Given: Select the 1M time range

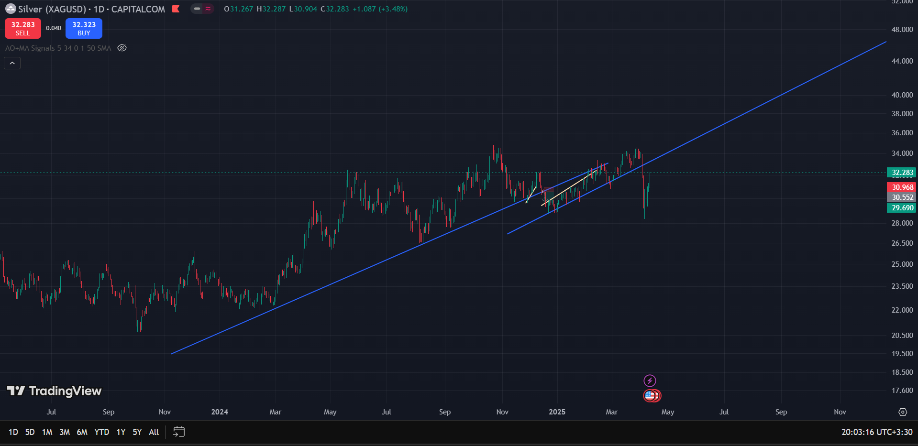Looking at the screenshot, I should pyautogui.click(x=47, y=432).
